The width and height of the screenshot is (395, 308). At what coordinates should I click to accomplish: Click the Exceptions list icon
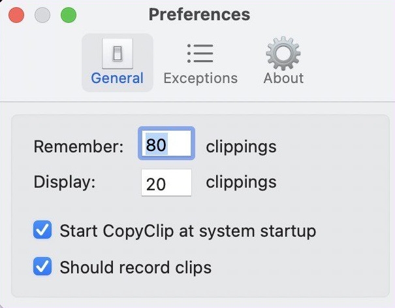point(200,53)
